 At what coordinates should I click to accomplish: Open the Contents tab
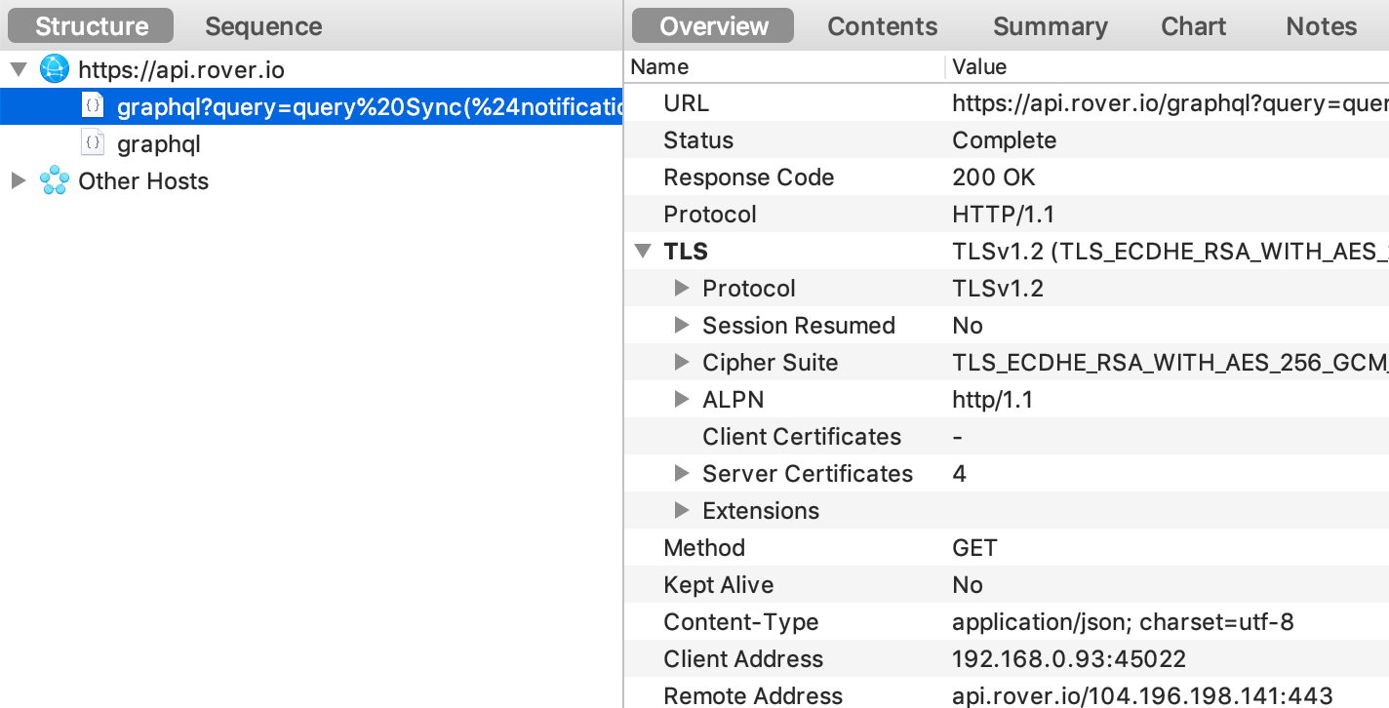click(882, 26)
